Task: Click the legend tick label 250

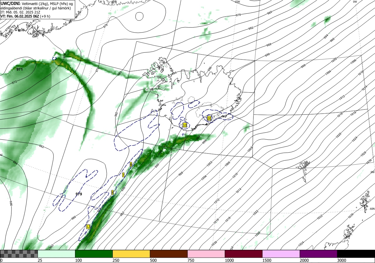Action: [116, 260]
